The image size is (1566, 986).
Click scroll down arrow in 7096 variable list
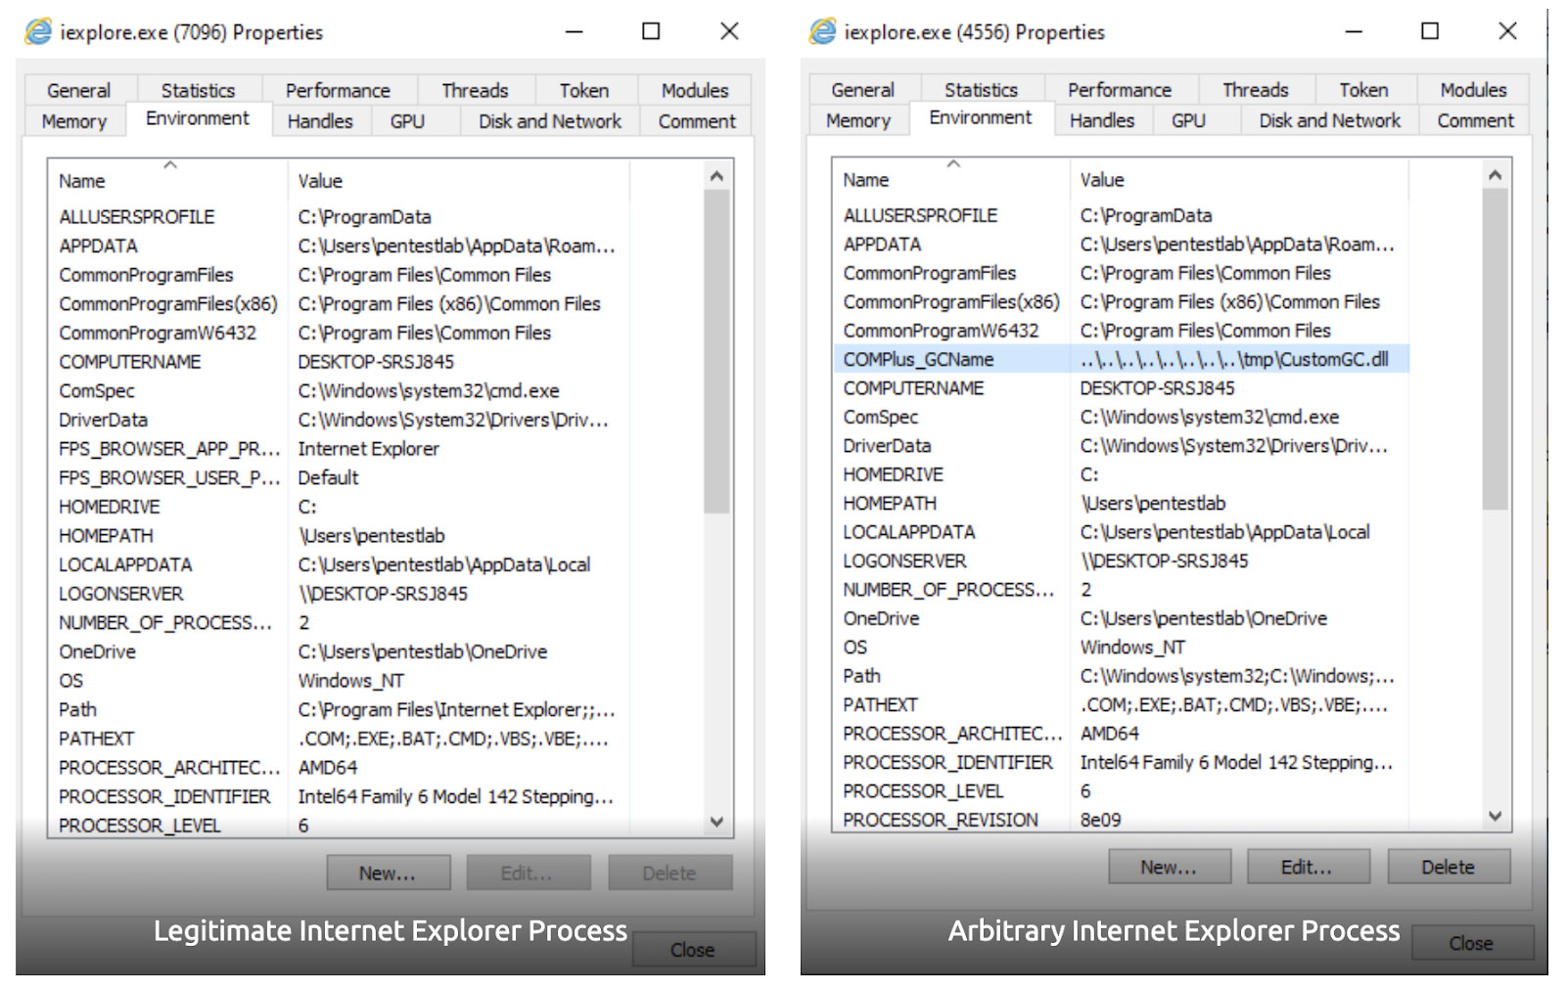[x=716, y=823]
